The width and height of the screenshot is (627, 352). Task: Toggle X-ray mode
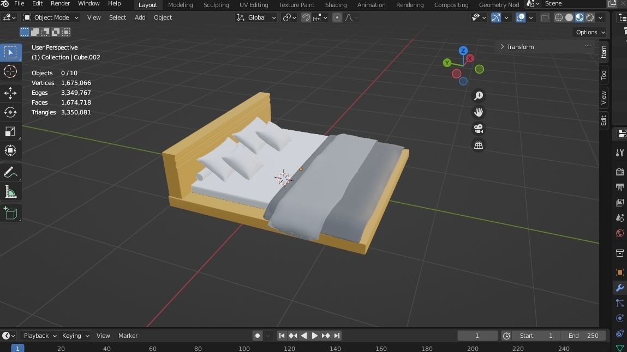click(x=545, y=17)
